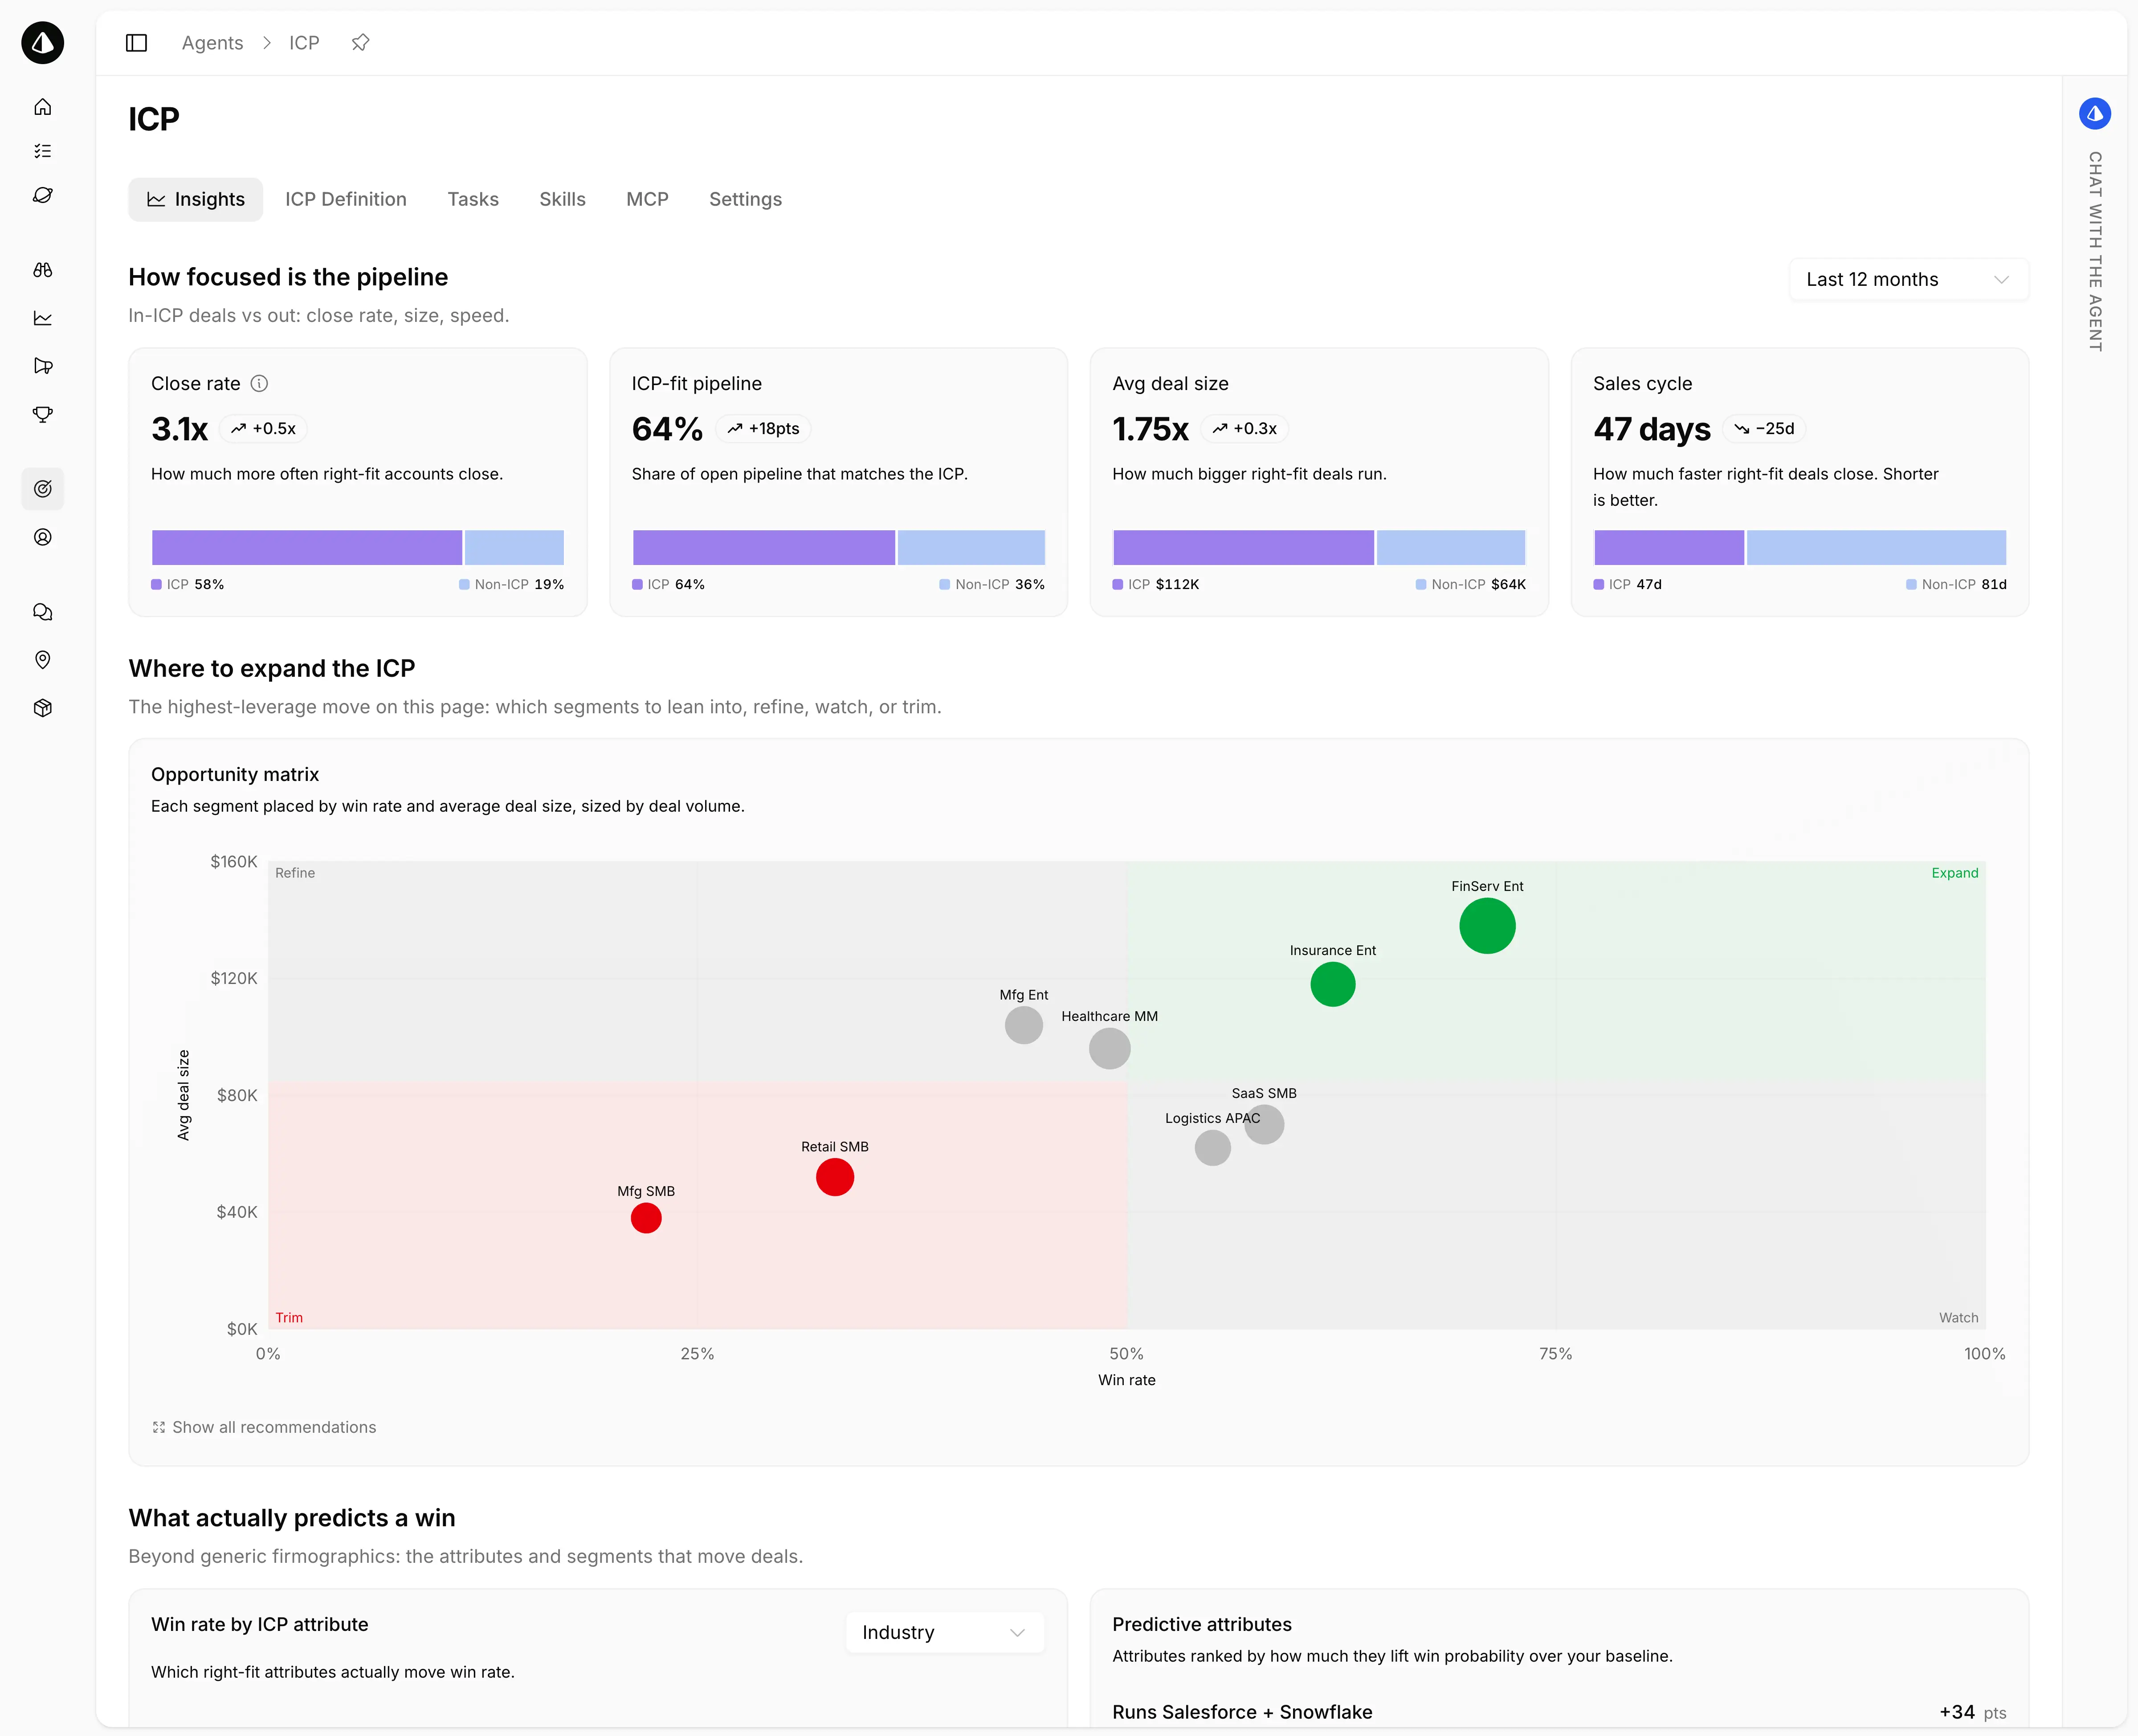Click the ICP-fit pipeline +18pts badge
This screenshot has width=2138, height=1736.
point(763,429)
